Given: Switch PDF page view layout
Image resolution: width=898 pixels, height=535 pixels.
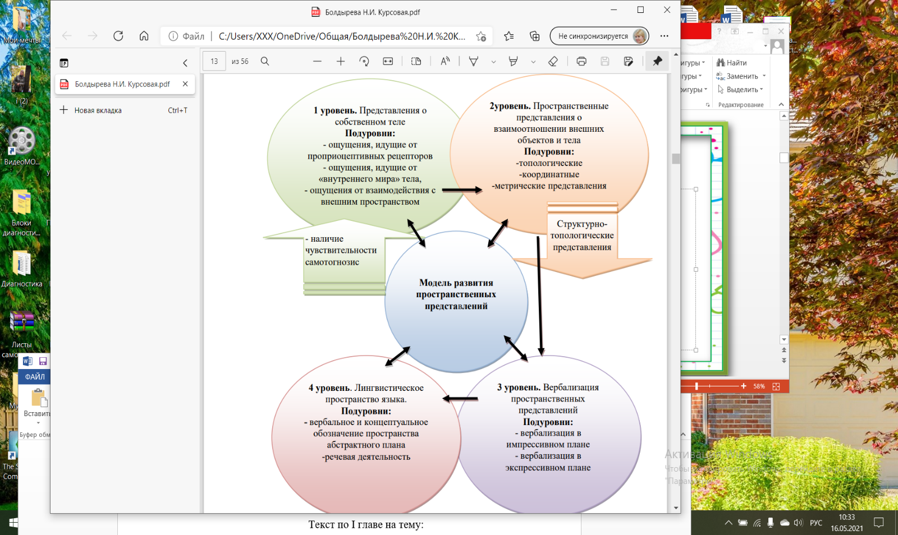Looking at the screenshot, I should click(416, 61).
